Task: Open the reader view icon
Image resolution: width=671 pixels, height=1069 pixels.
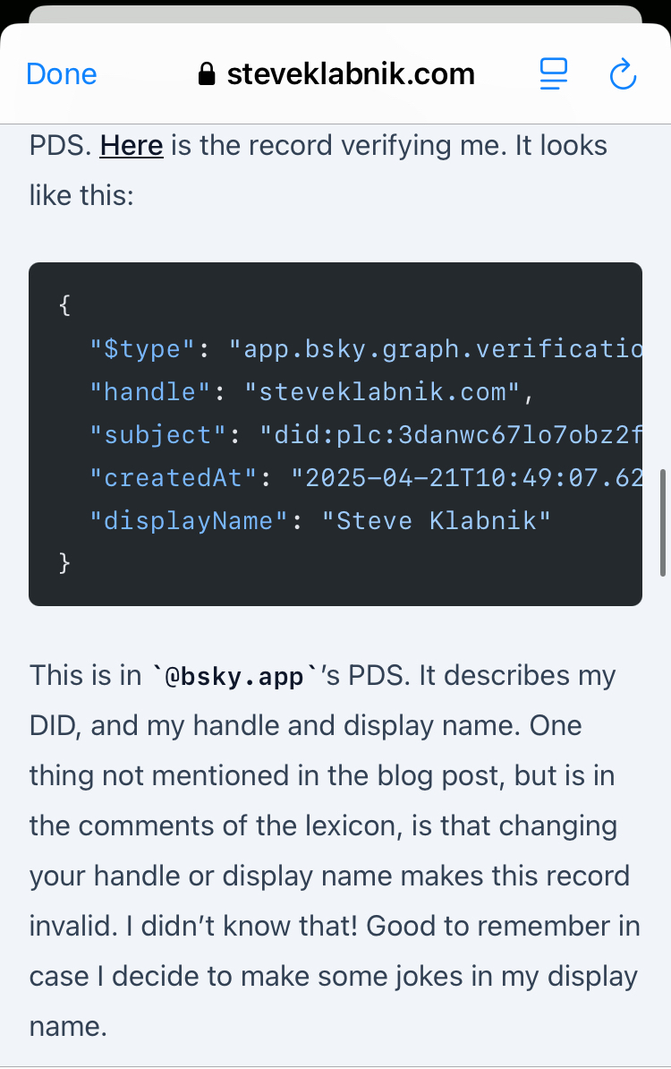Action: (x=554, y=73)
